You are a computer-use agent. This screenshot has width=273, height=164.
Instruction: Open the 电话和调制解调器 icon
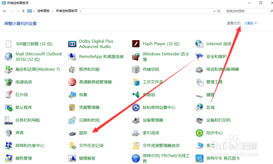[x=199, y=70]
